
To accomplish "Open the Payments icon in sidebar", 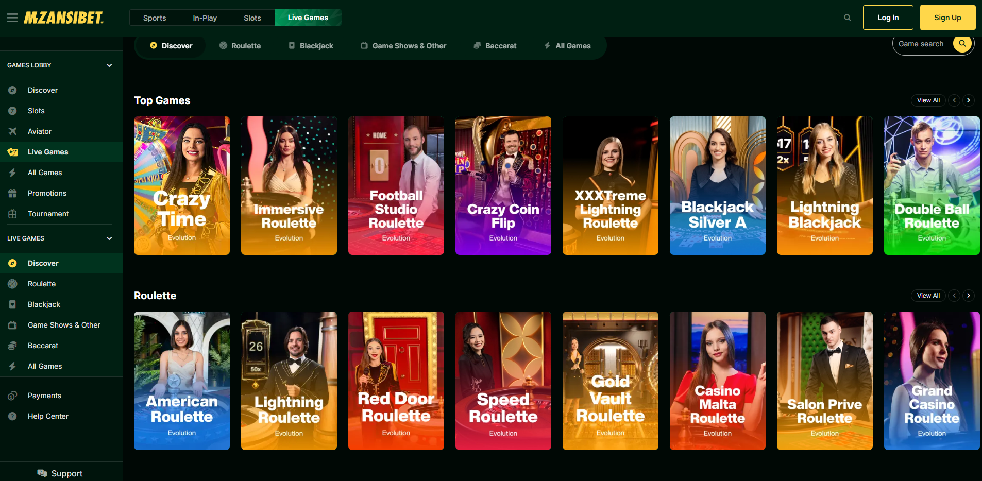I will click(13, 396).
